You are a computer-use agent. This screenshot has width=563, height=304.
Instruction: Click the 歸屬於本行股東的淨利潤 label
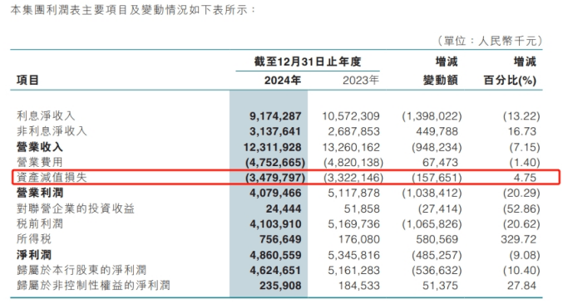[x=81, y=270]
